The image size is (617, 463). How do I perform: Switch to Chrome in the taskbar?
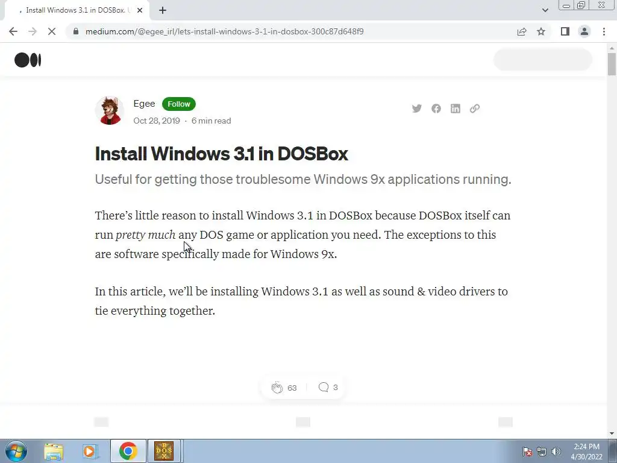pos(128,451)
